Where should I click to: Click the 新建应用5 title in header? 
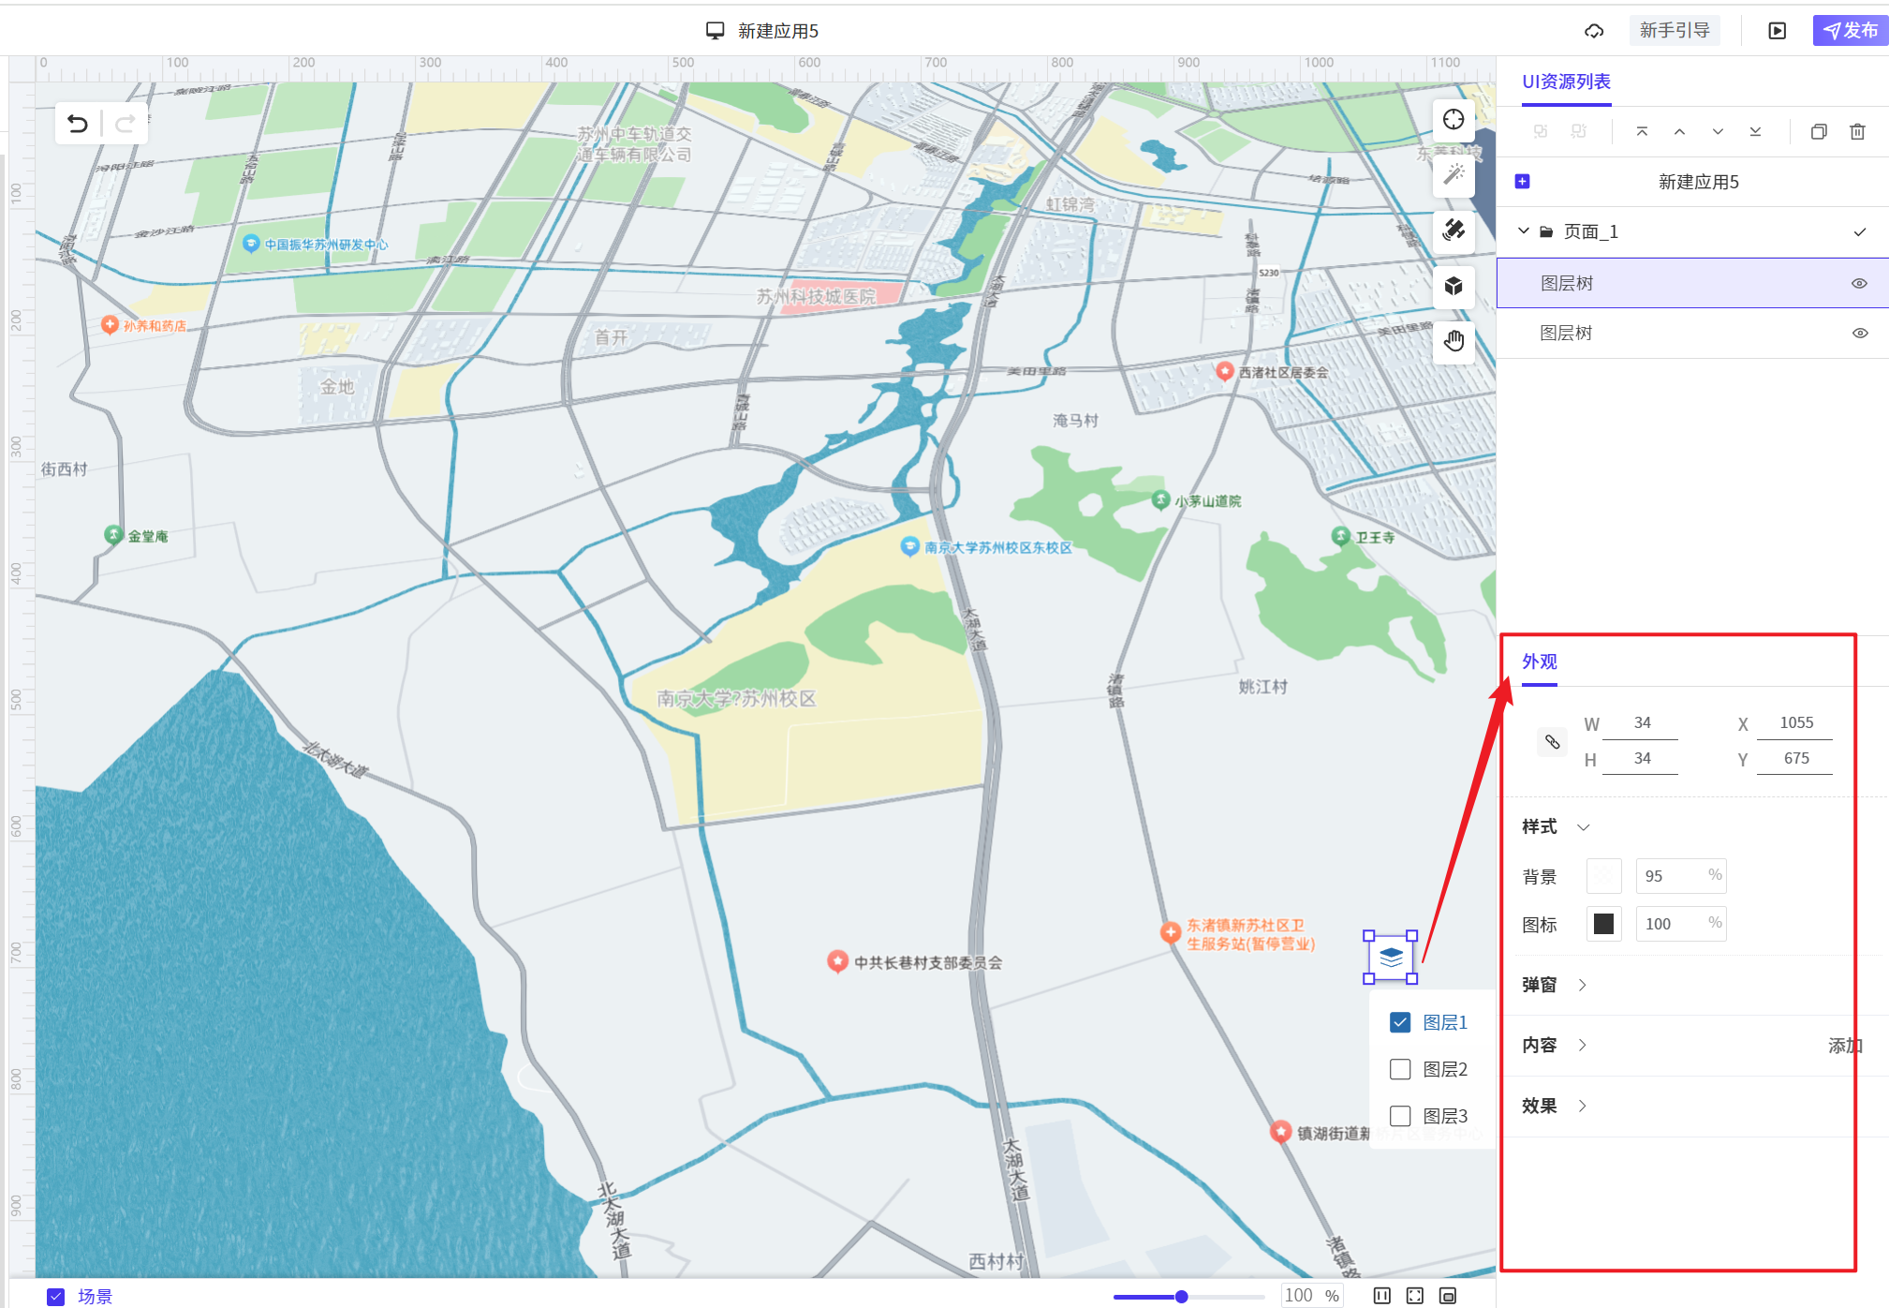[778, 31]
